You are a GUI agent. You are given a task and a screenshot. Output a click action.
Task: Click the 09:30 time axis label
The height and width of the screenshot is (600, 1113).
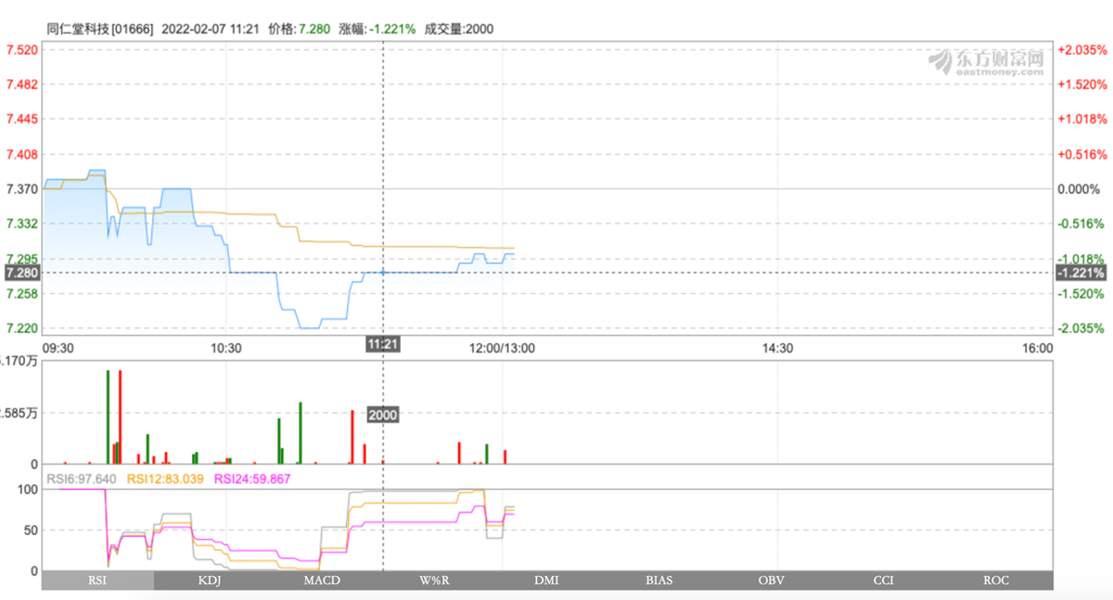pos(60,348)
